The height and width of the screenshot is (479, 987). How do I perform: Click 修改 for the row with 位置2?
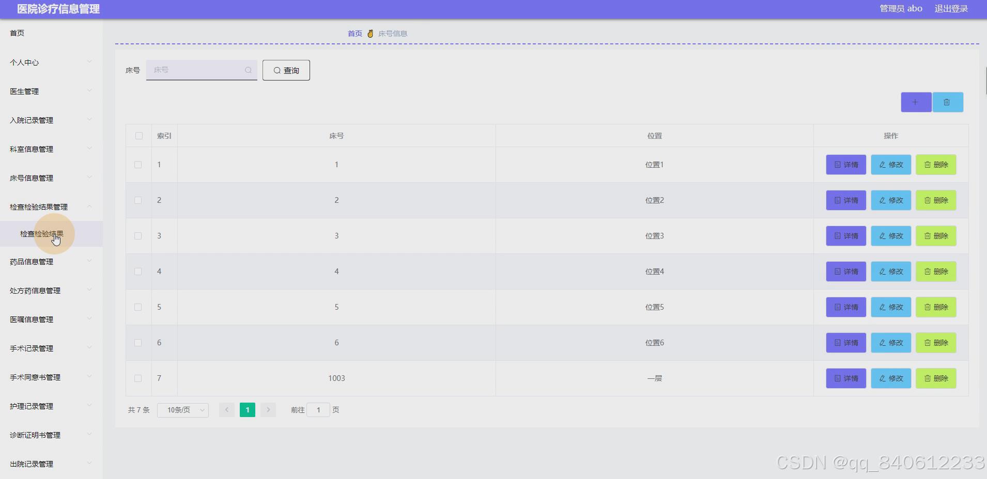click(891, 200)
